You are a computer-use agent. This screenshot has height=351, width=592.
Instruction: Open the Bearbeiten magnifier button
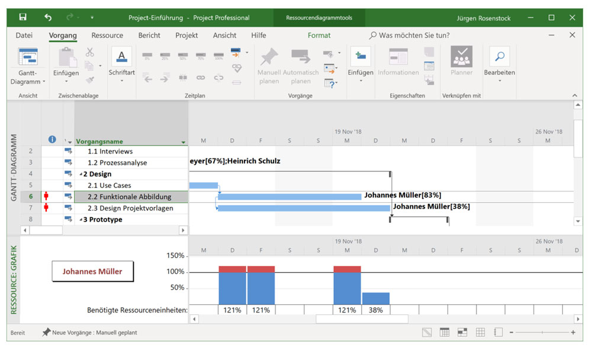(x=500, y=64)
